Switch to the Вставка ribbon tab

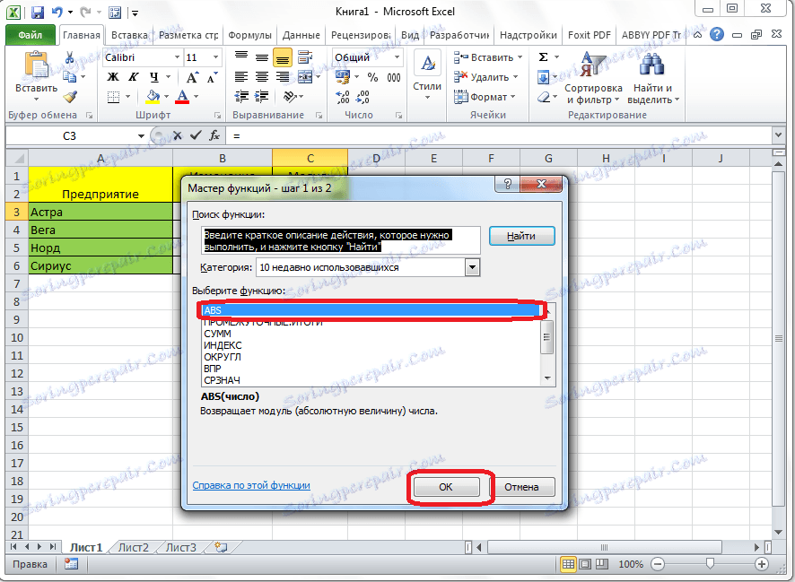click(129, 35)
